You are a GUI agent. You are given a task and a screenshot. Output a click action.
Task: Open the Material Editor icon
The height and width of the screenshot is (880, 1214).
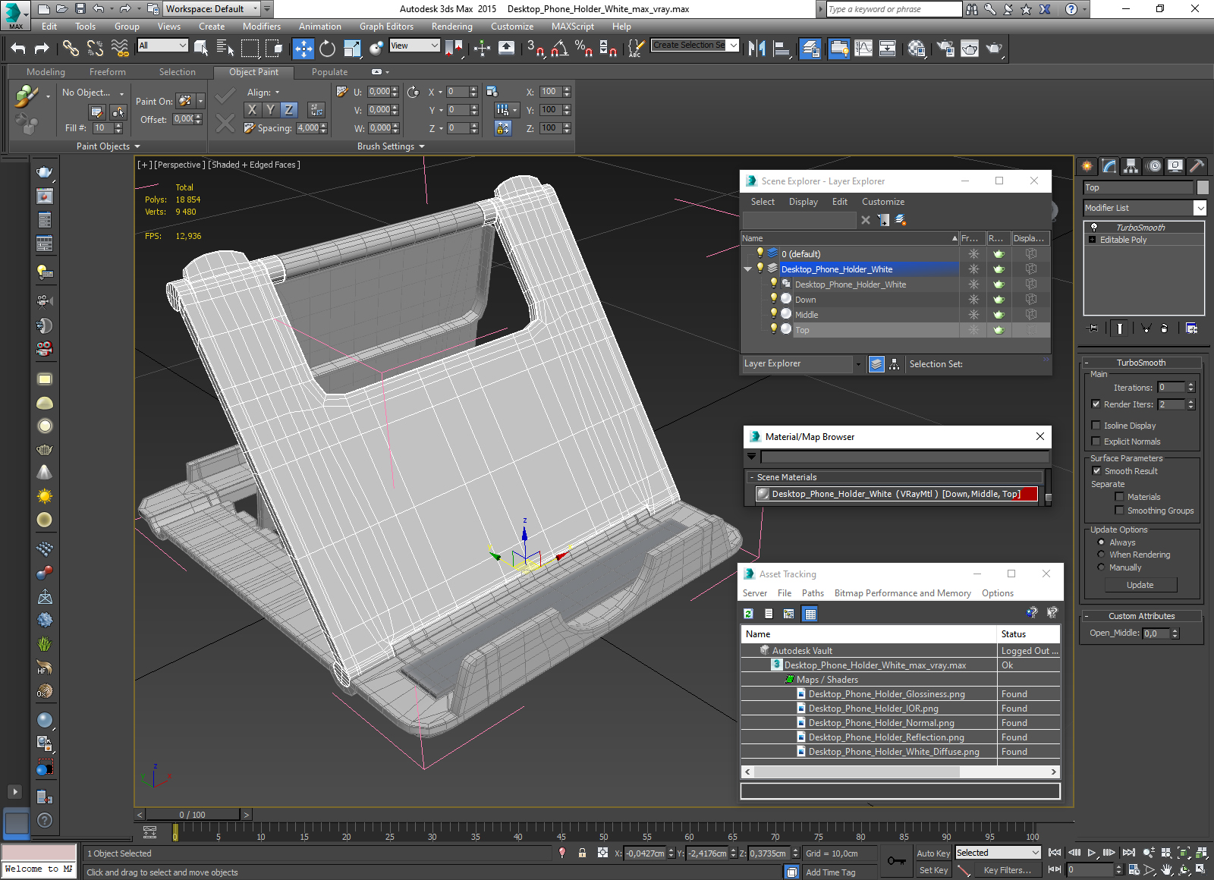point(917,49)
